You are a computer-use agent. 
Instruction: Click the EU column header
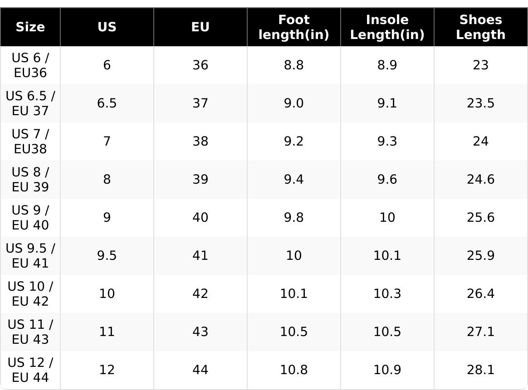[200, 27]
